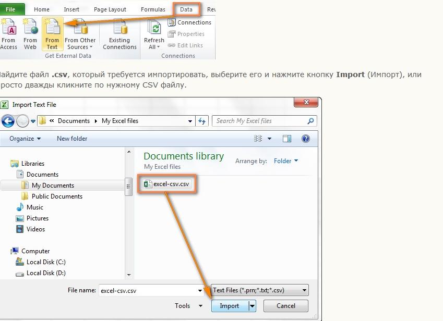Switch to the Formulas tab
Viewport: 443px width, 321px height.
pyautogui.click(x=153, y=9)
